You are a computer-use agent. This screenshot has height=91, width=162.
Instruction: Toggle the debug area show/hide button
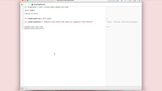click(x=22, y=88)
